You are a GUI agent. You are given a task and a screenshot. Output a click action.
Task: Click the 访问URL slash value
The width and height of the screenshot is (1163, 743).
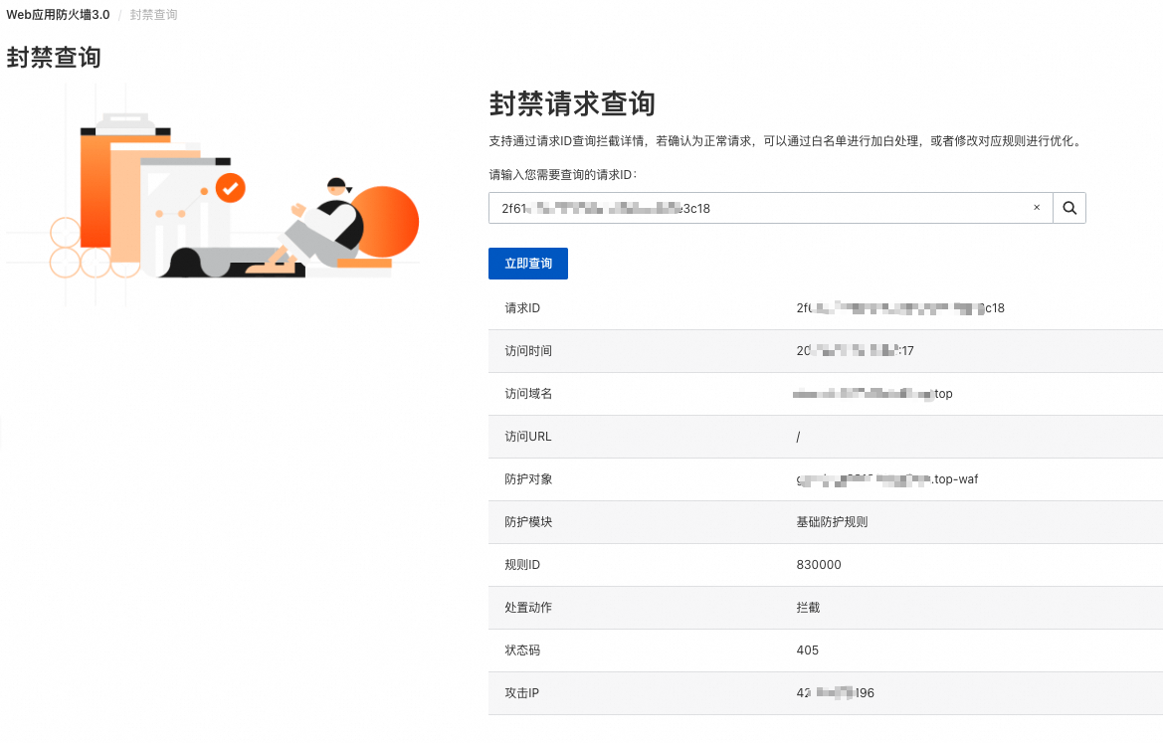[798, 437]
